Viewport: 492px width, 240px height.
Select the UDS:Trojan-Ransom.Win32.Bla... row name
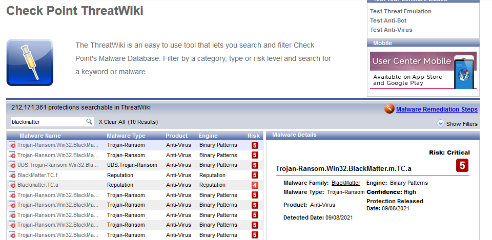click(58, 165)
